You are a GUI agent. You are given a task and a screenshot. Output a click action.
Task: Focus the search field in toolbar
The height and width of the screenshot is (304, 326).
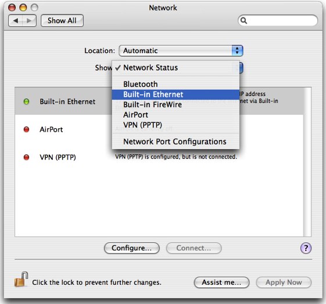click(278, 20)
